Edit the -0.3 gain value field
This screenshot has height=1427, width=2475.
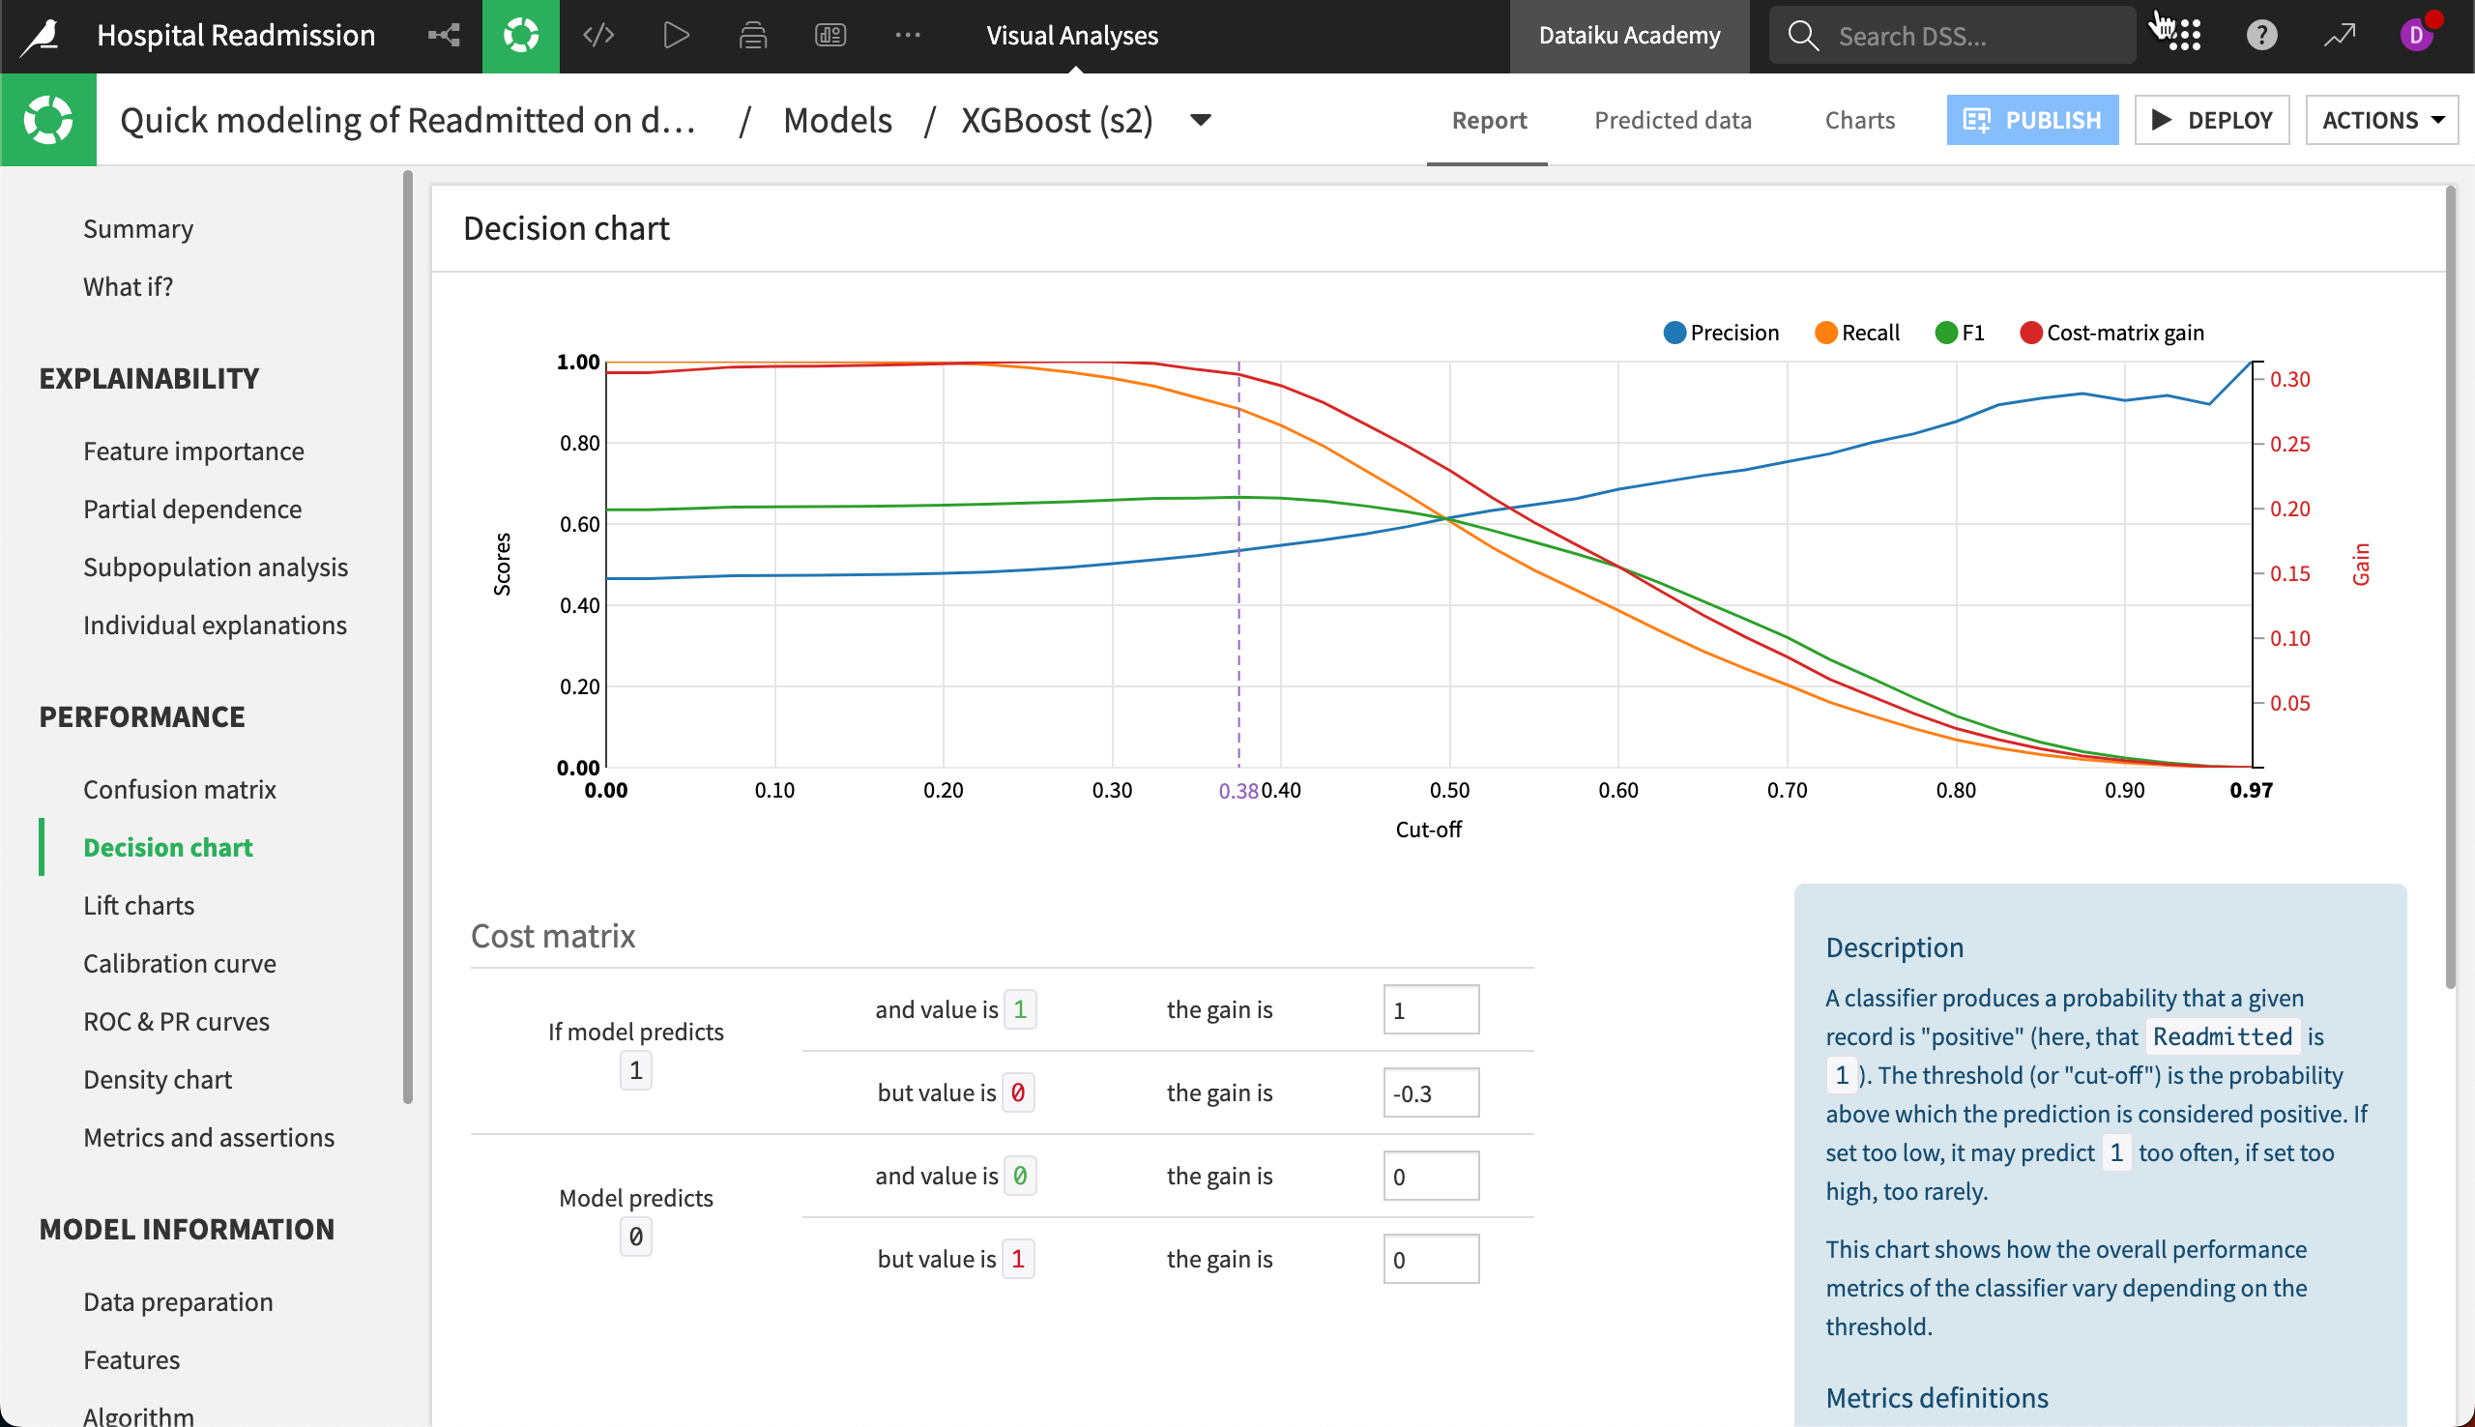1431,1092
